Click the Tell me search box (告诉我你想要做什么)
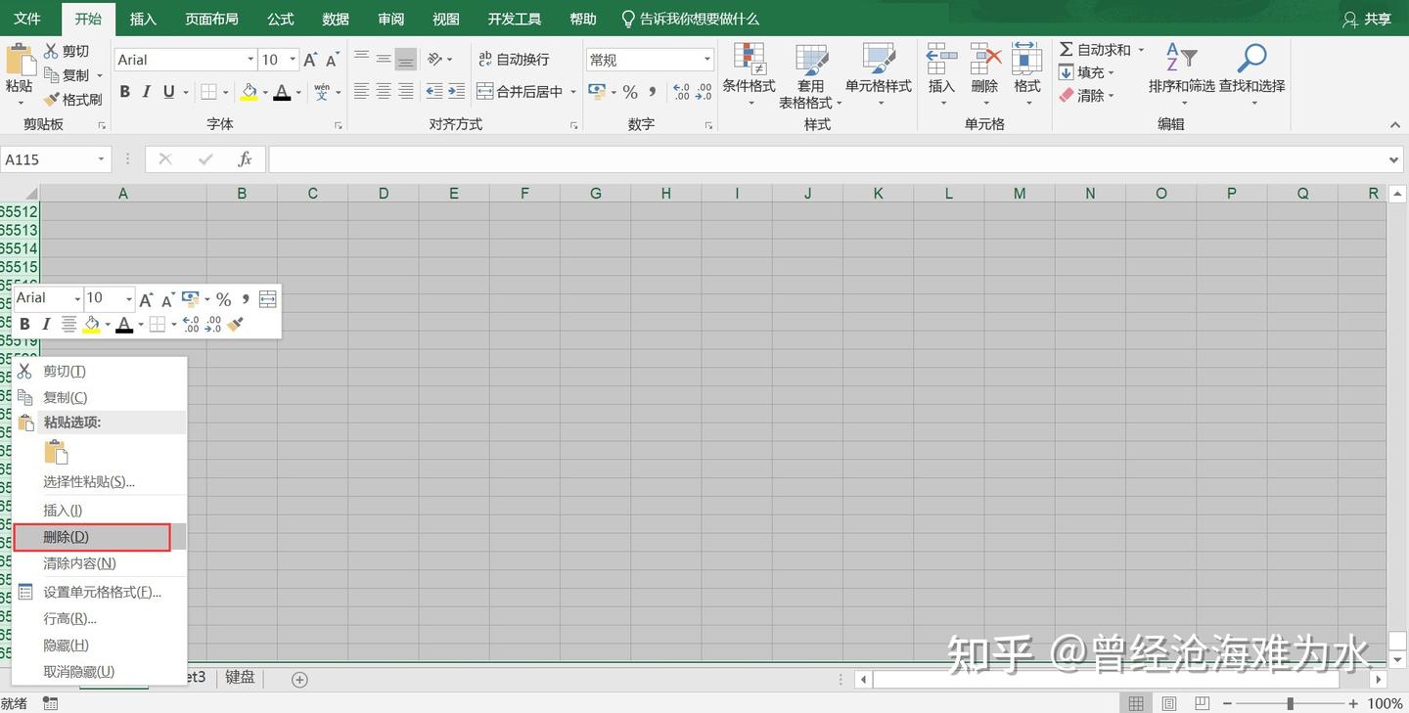This screenshot has height=713, width=1409. (690, 19)
